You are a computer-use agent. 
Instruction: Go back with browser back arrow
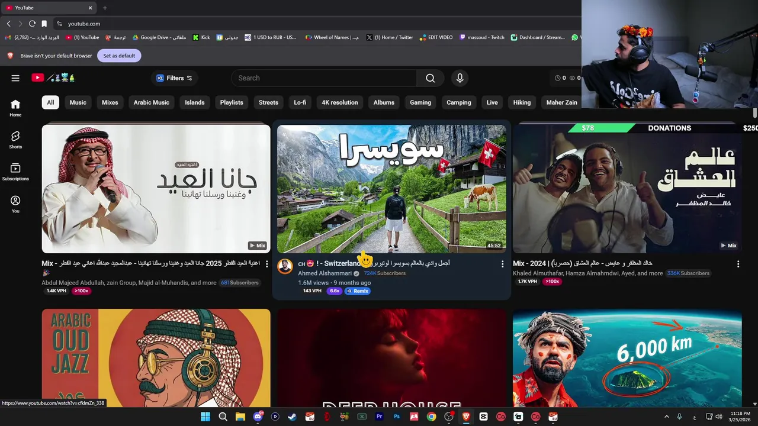(x=8, y=24)
